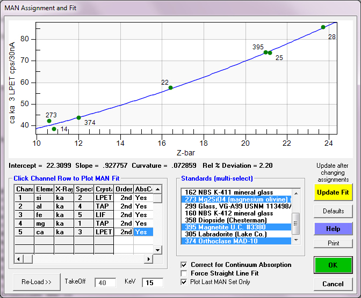Image resolution: width=361 pixels, height=298 pixels.
Task: Uncheck Plot Last MAN Set Only
Action: tap(185, 282)
